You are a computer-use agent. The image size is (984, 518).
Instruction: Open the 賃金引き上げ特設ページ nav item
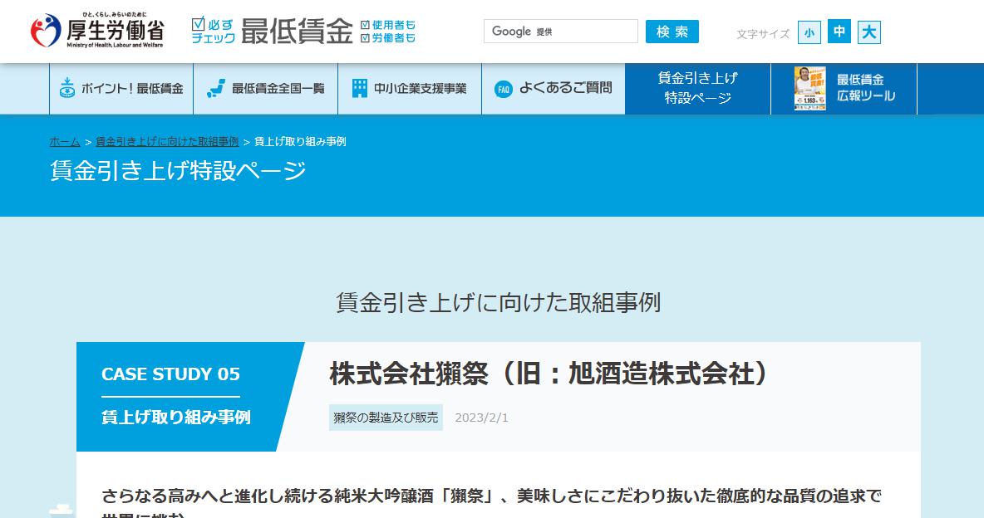pyautogui.click(x=698, y=89)
